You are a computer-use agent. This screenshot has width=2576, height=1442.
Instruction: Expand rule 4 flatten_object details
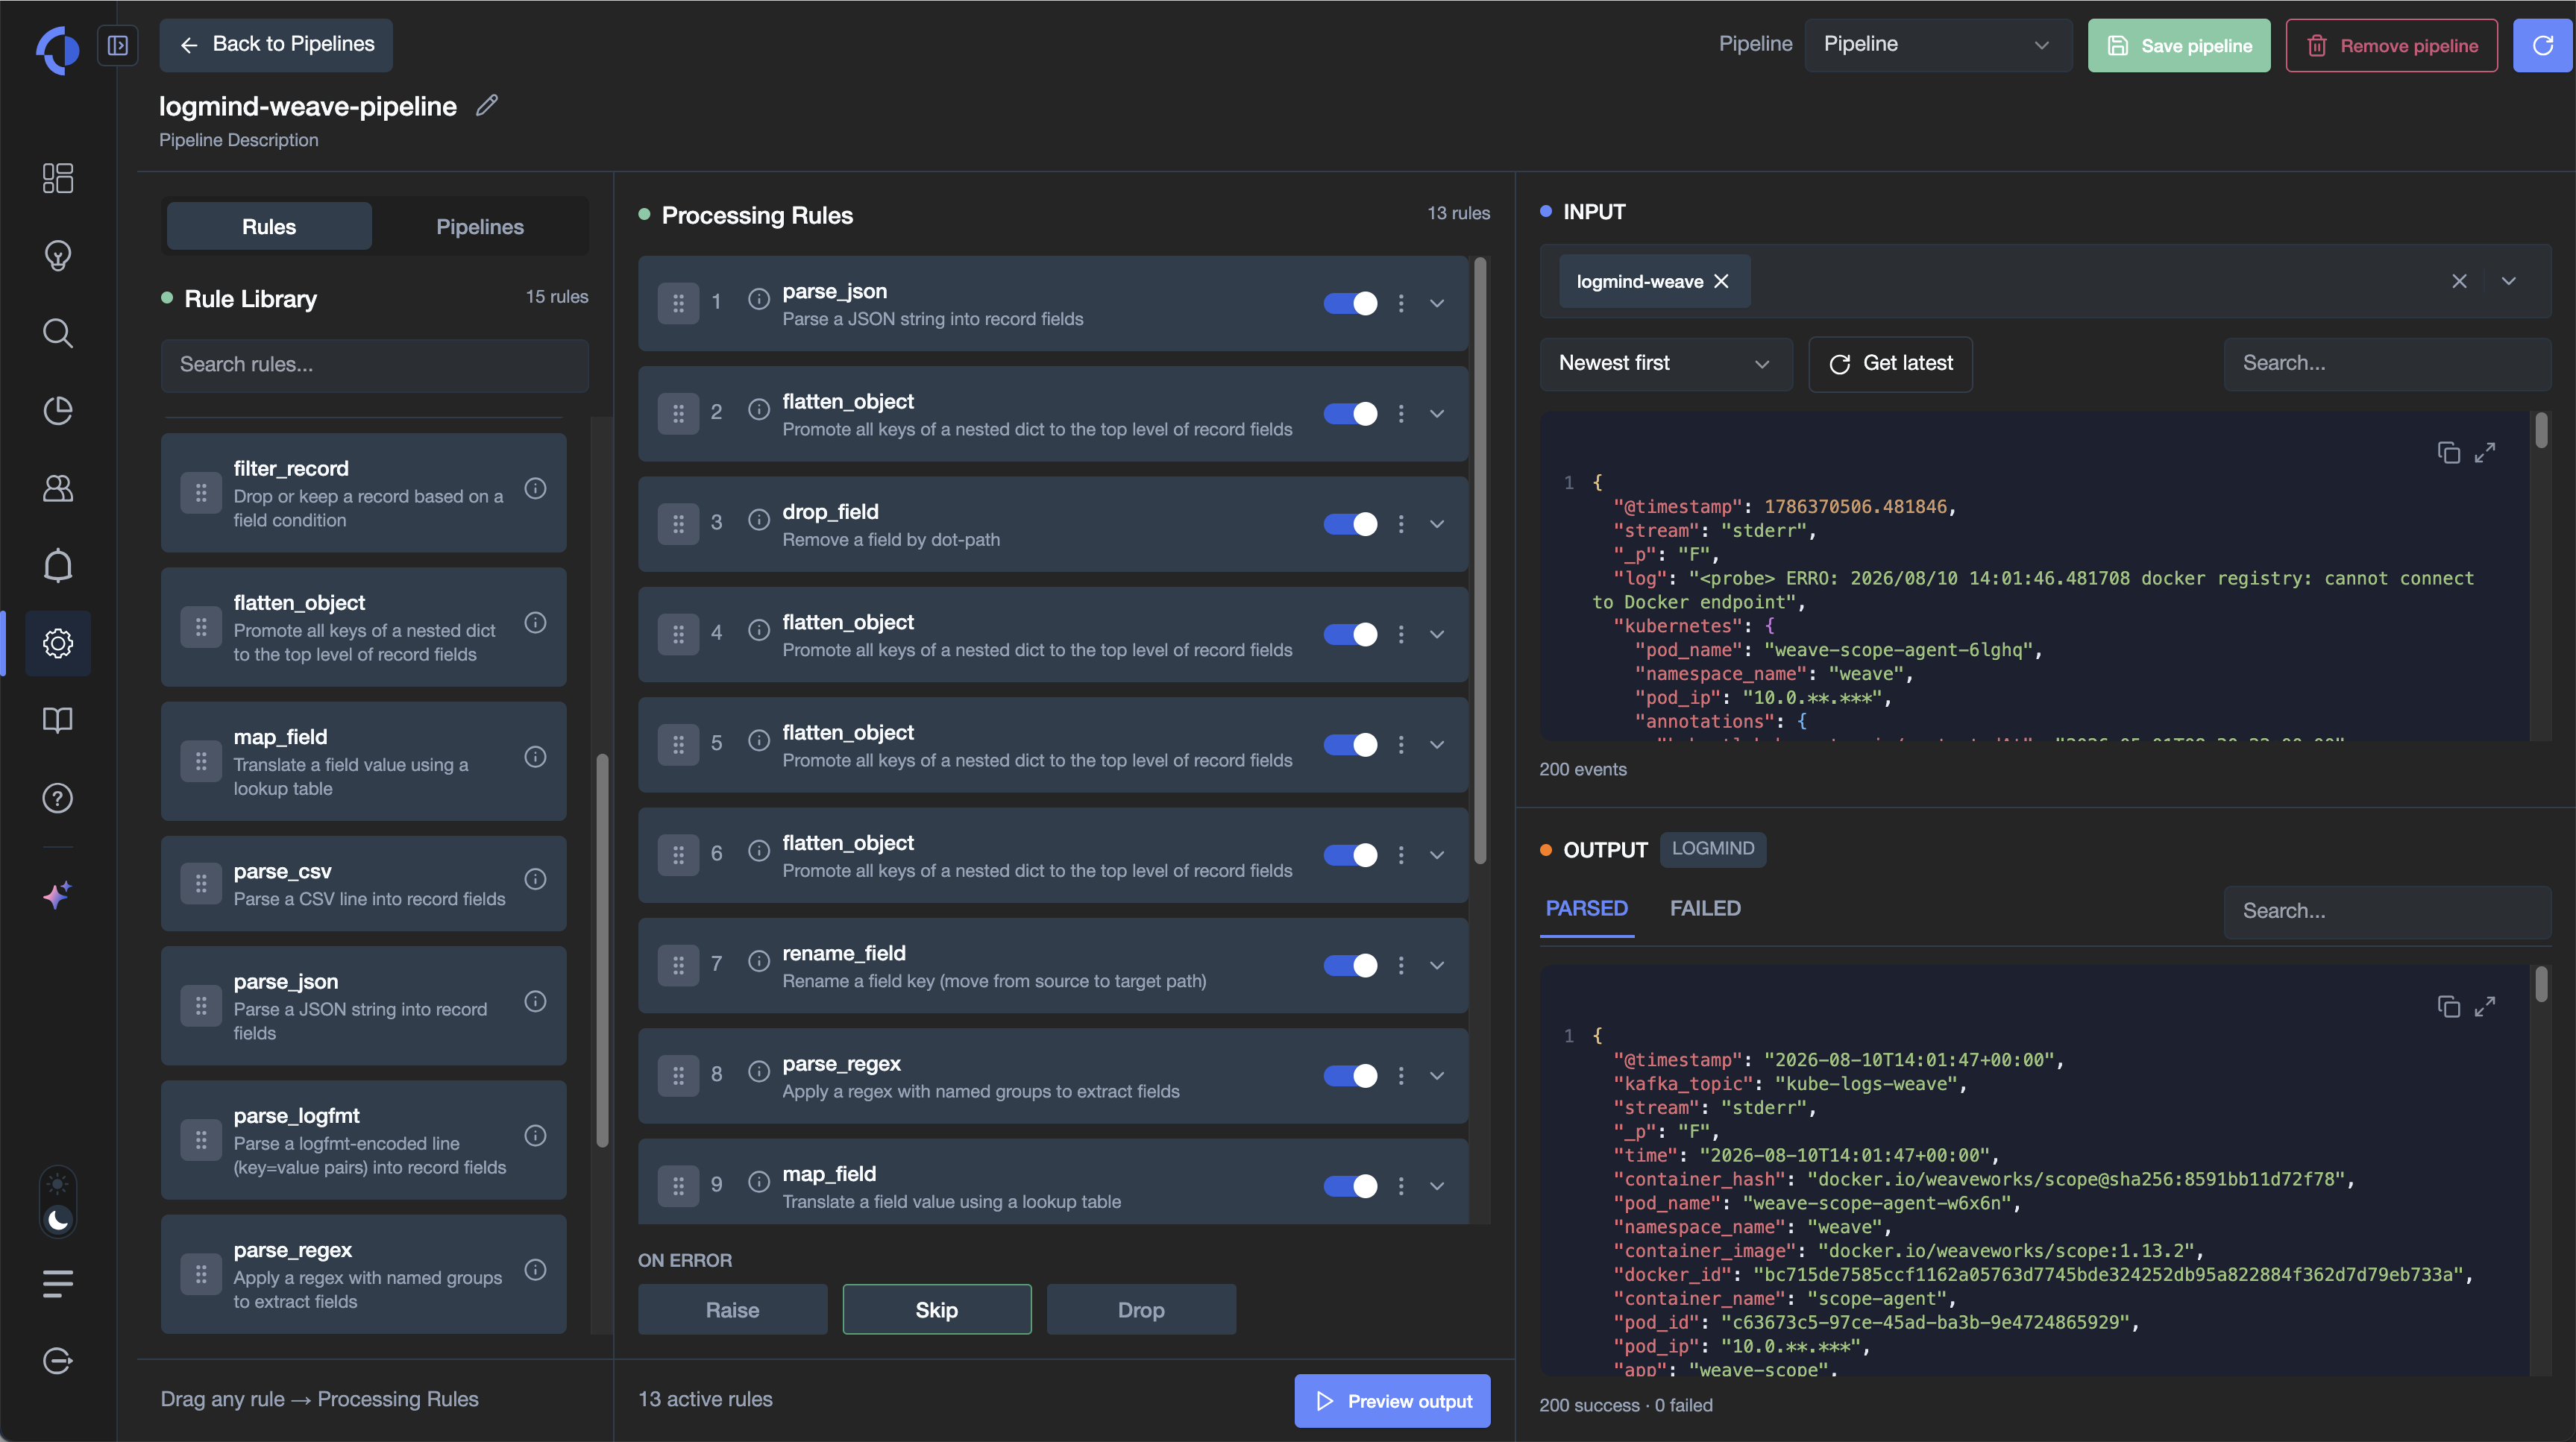click(x=1437, y=634)
